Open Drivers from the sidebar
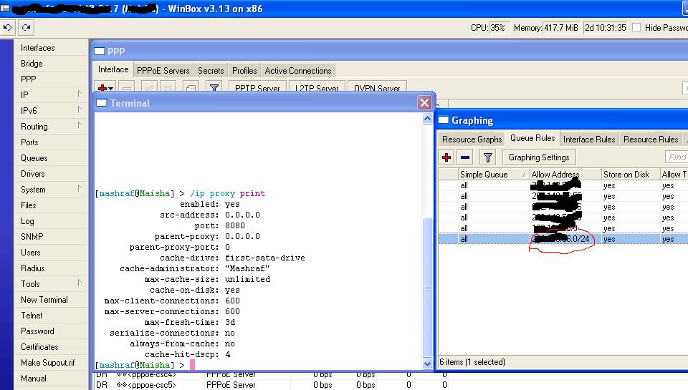The height and width of the screenshot is (390, 688). (x=33, y=174)
